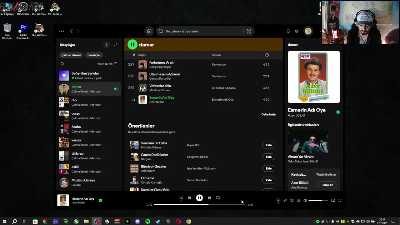The image size is (400, 225).
Task: Follow Azer Bülbül with Takip Et
Action: point(327,185)
